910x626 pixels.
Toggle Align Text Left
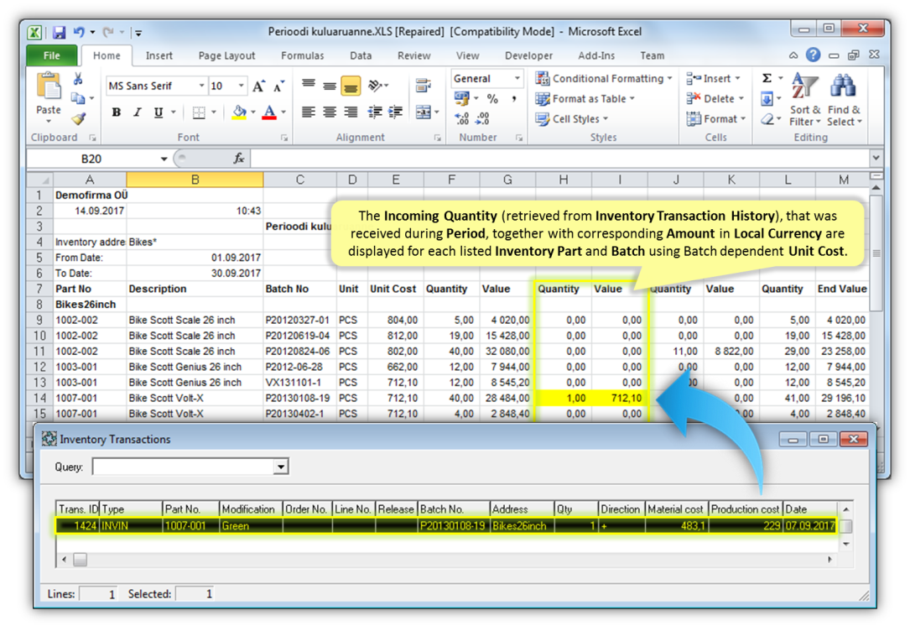coord(309,112)
